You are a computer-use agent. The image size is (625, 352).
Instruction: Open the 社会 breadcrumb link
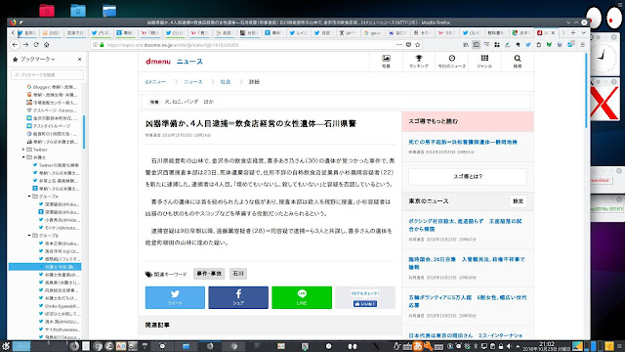226,82
